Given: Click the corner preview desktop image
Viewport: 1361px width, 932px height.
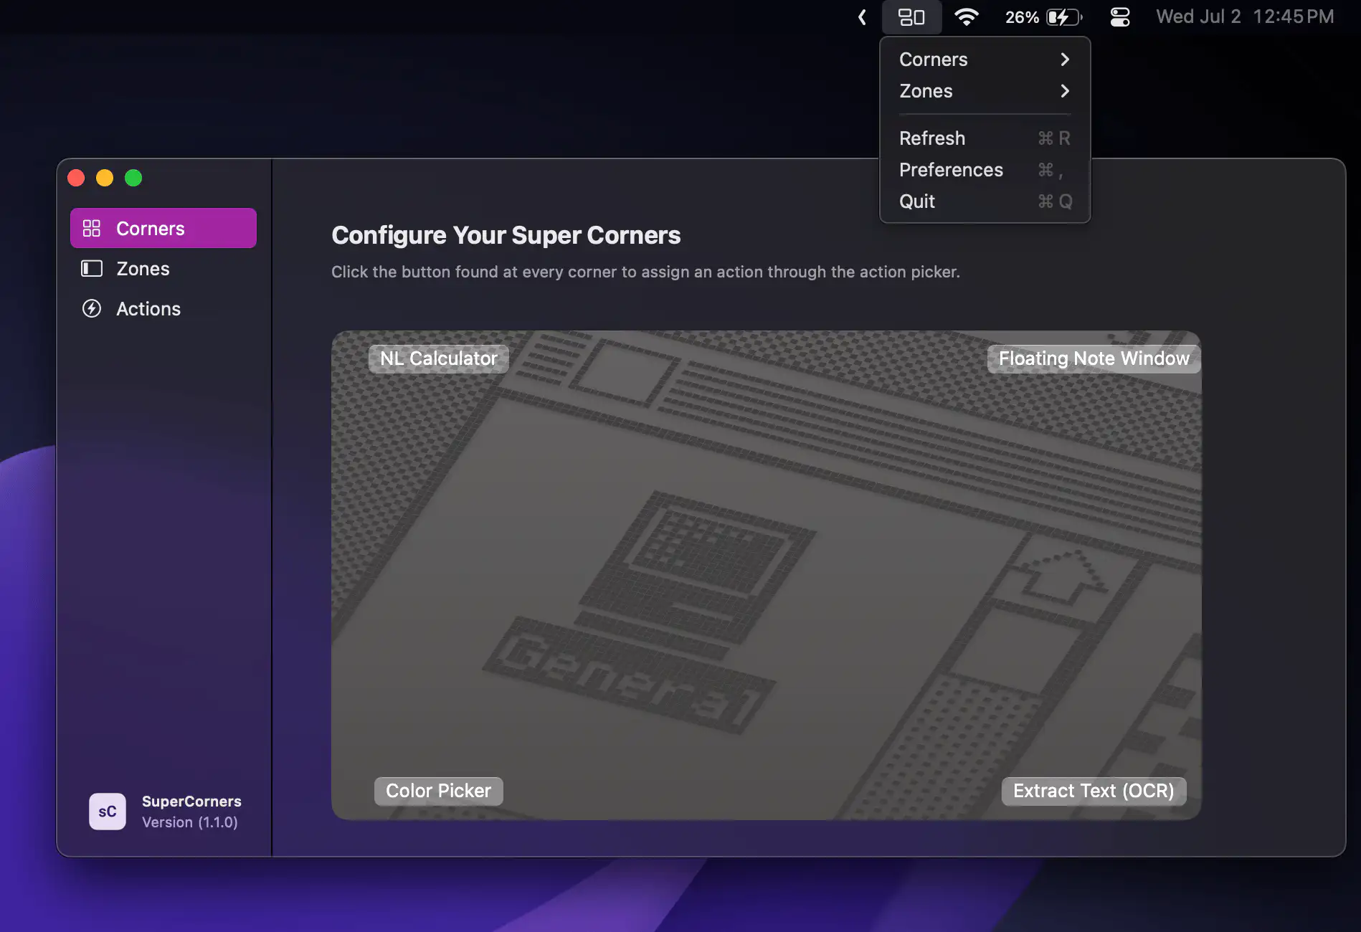Looking at the screenshot, I should 766,575.
